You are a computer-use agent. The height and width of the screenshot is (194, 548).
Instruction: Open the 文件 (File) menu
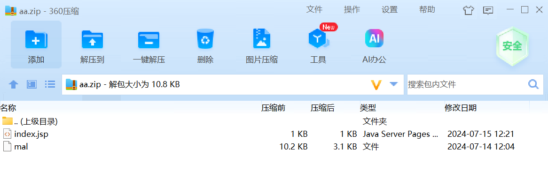click(314, 10)
